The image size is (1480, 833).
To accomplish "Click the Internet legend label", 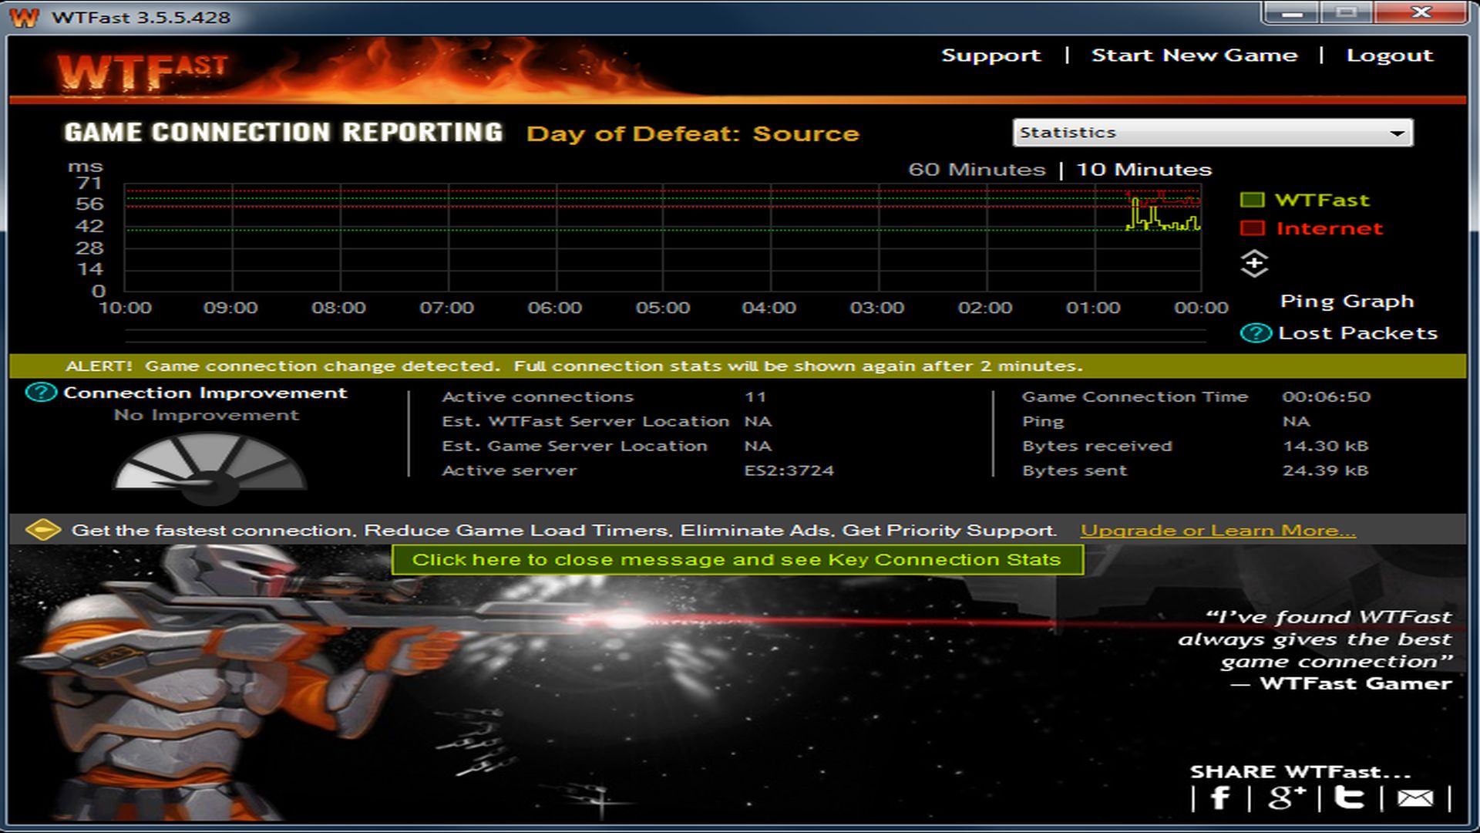I will pos(1330,228).
